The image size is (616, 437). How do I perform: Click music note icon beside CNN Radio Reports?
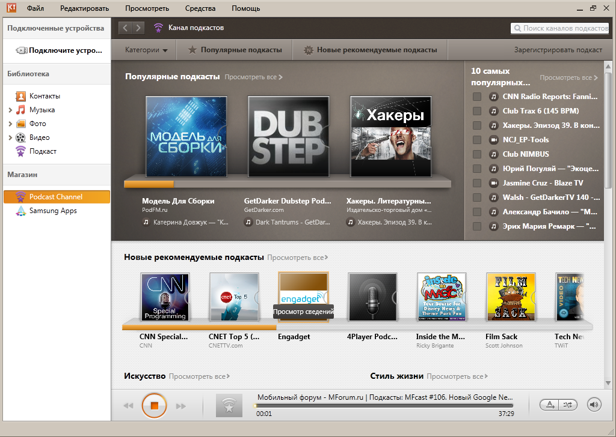pyautogui.click(x=493, y=97)
